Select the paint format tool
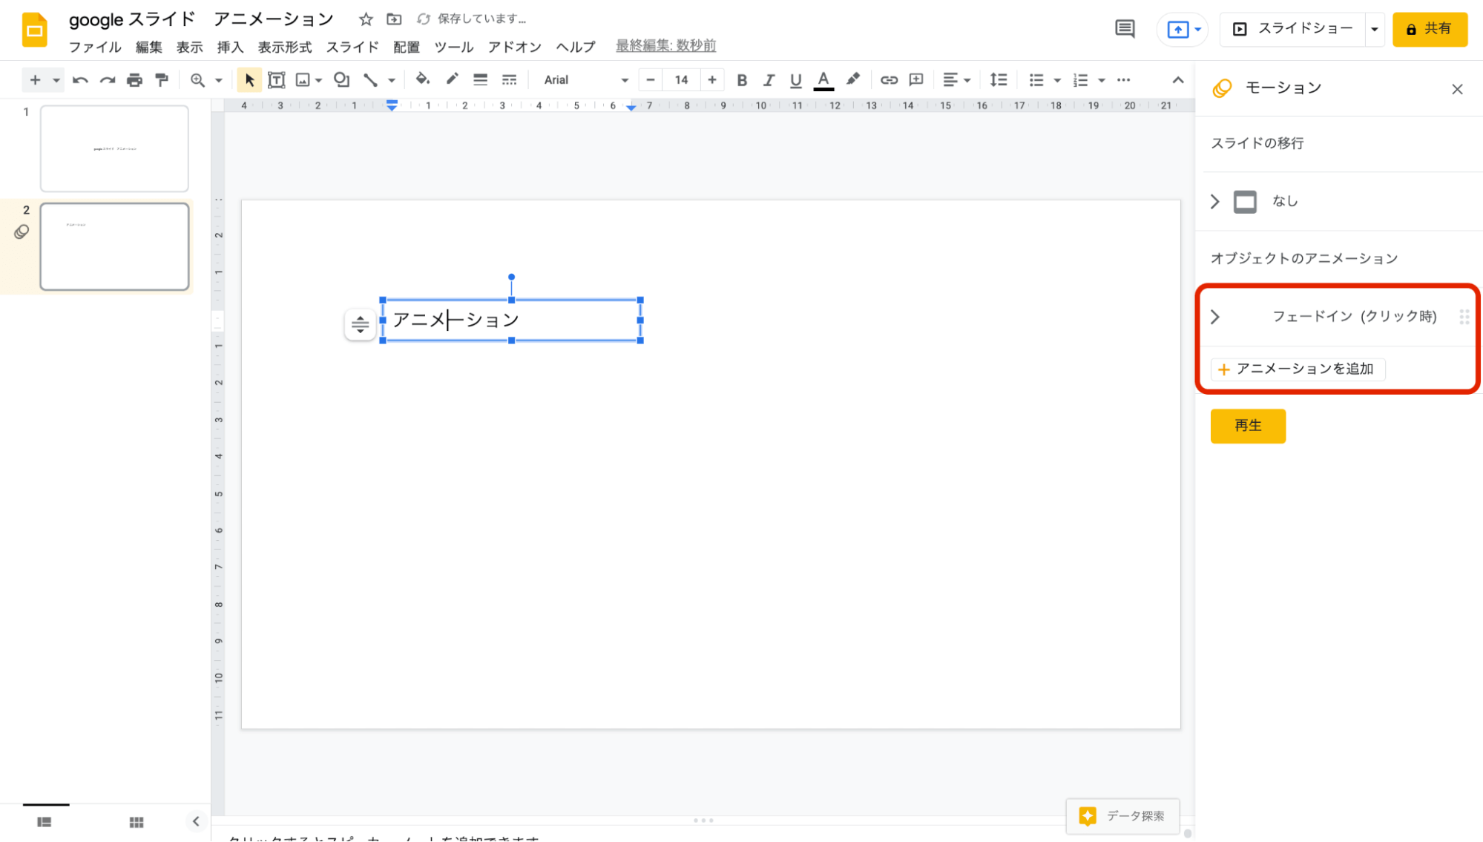 point(162,80)
